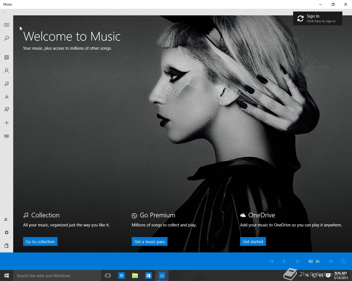
Task: Click the Collection heading
Action: point(45,215)
